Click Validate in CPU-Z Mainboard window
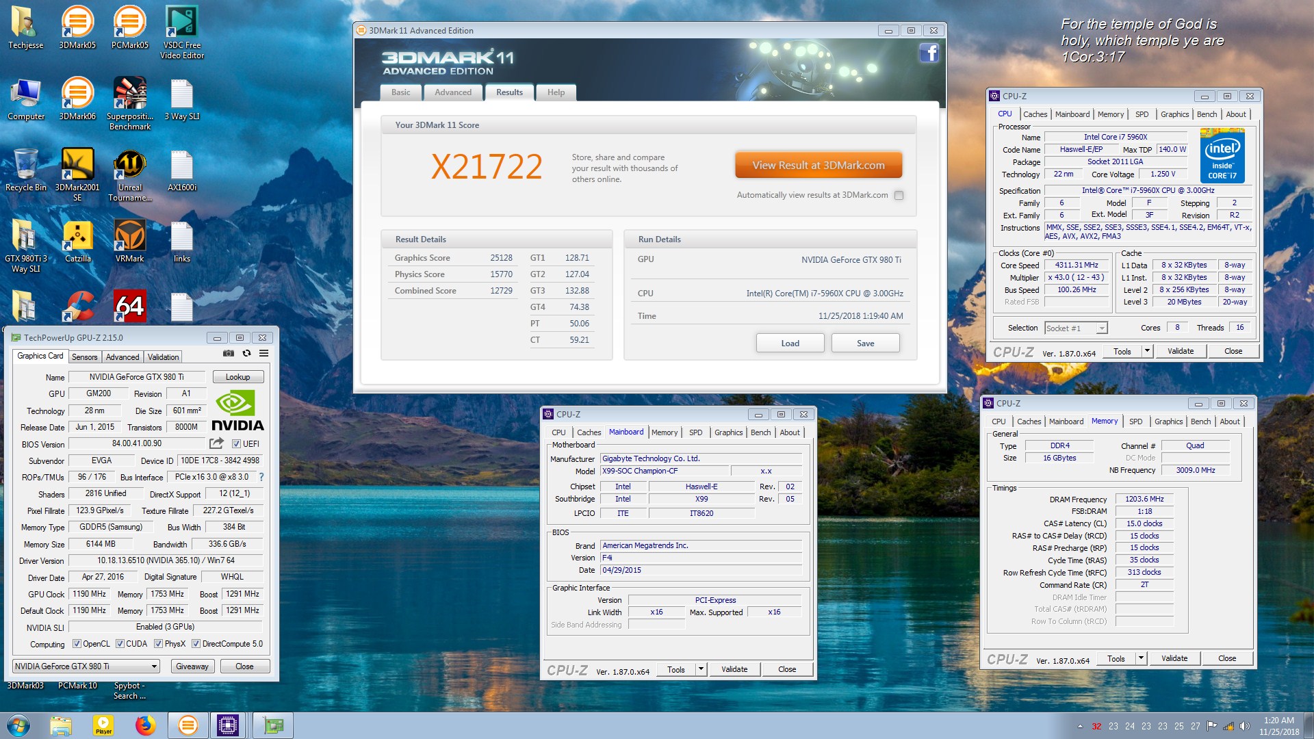Screen dimensions: 1314x739 (x=734, y=669)
